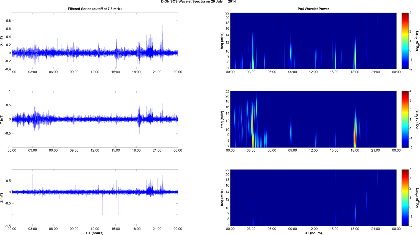Click "UT (hours)" label under the Z time series
Screen dimensions: 420x235
point(95,233)
